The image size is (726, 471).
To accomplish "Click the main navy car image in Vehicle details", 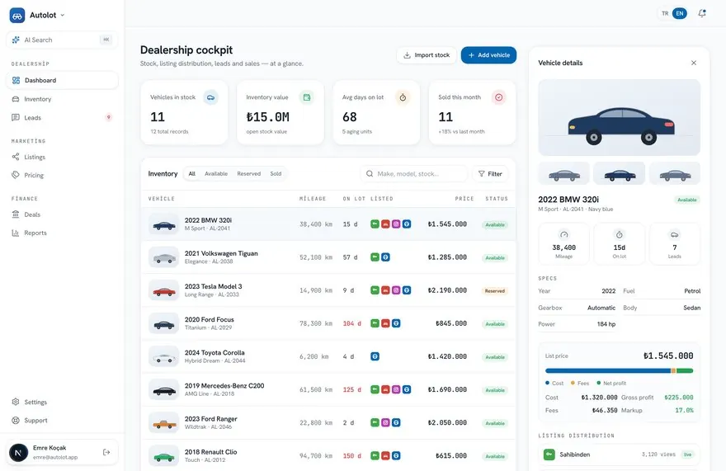I will point(619,118).
